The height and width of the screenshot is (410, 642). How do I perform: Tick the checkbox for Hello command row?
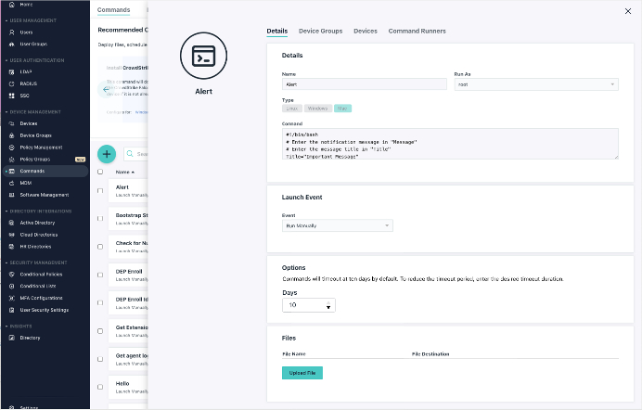point(100,387)
